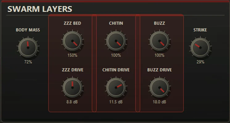The image size is (230, 123).
Task: Click the BUZZ DRIVE knob
Action: (x=159, y=88)
